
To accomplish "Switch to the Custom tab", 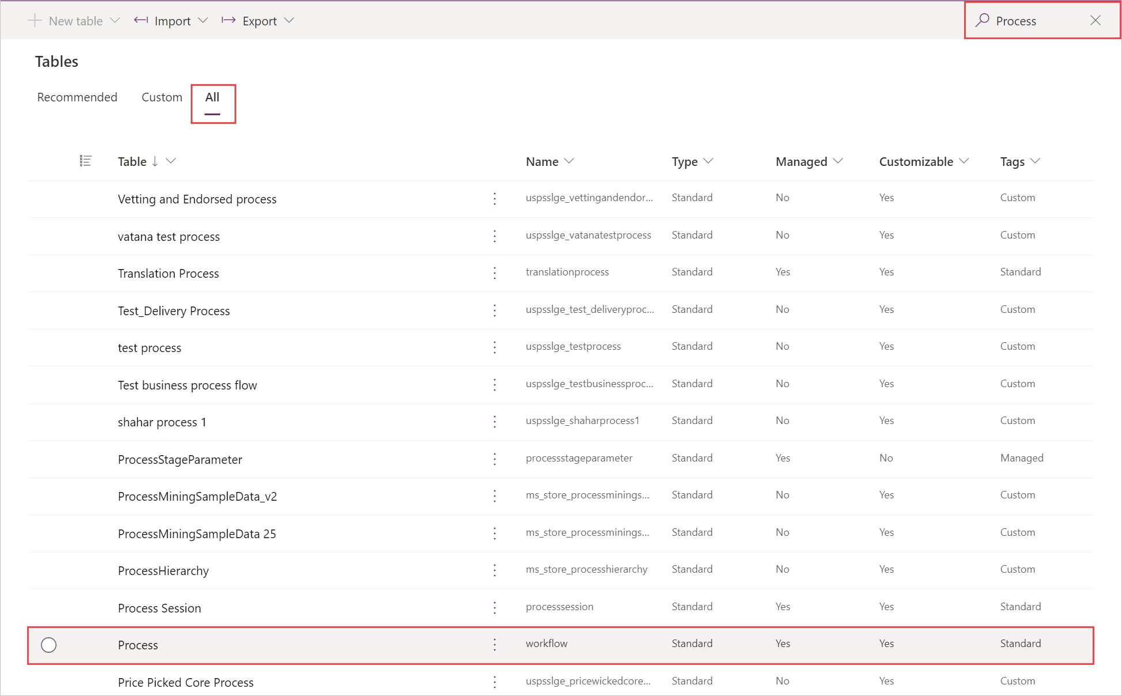I will [x=160, y=96].
